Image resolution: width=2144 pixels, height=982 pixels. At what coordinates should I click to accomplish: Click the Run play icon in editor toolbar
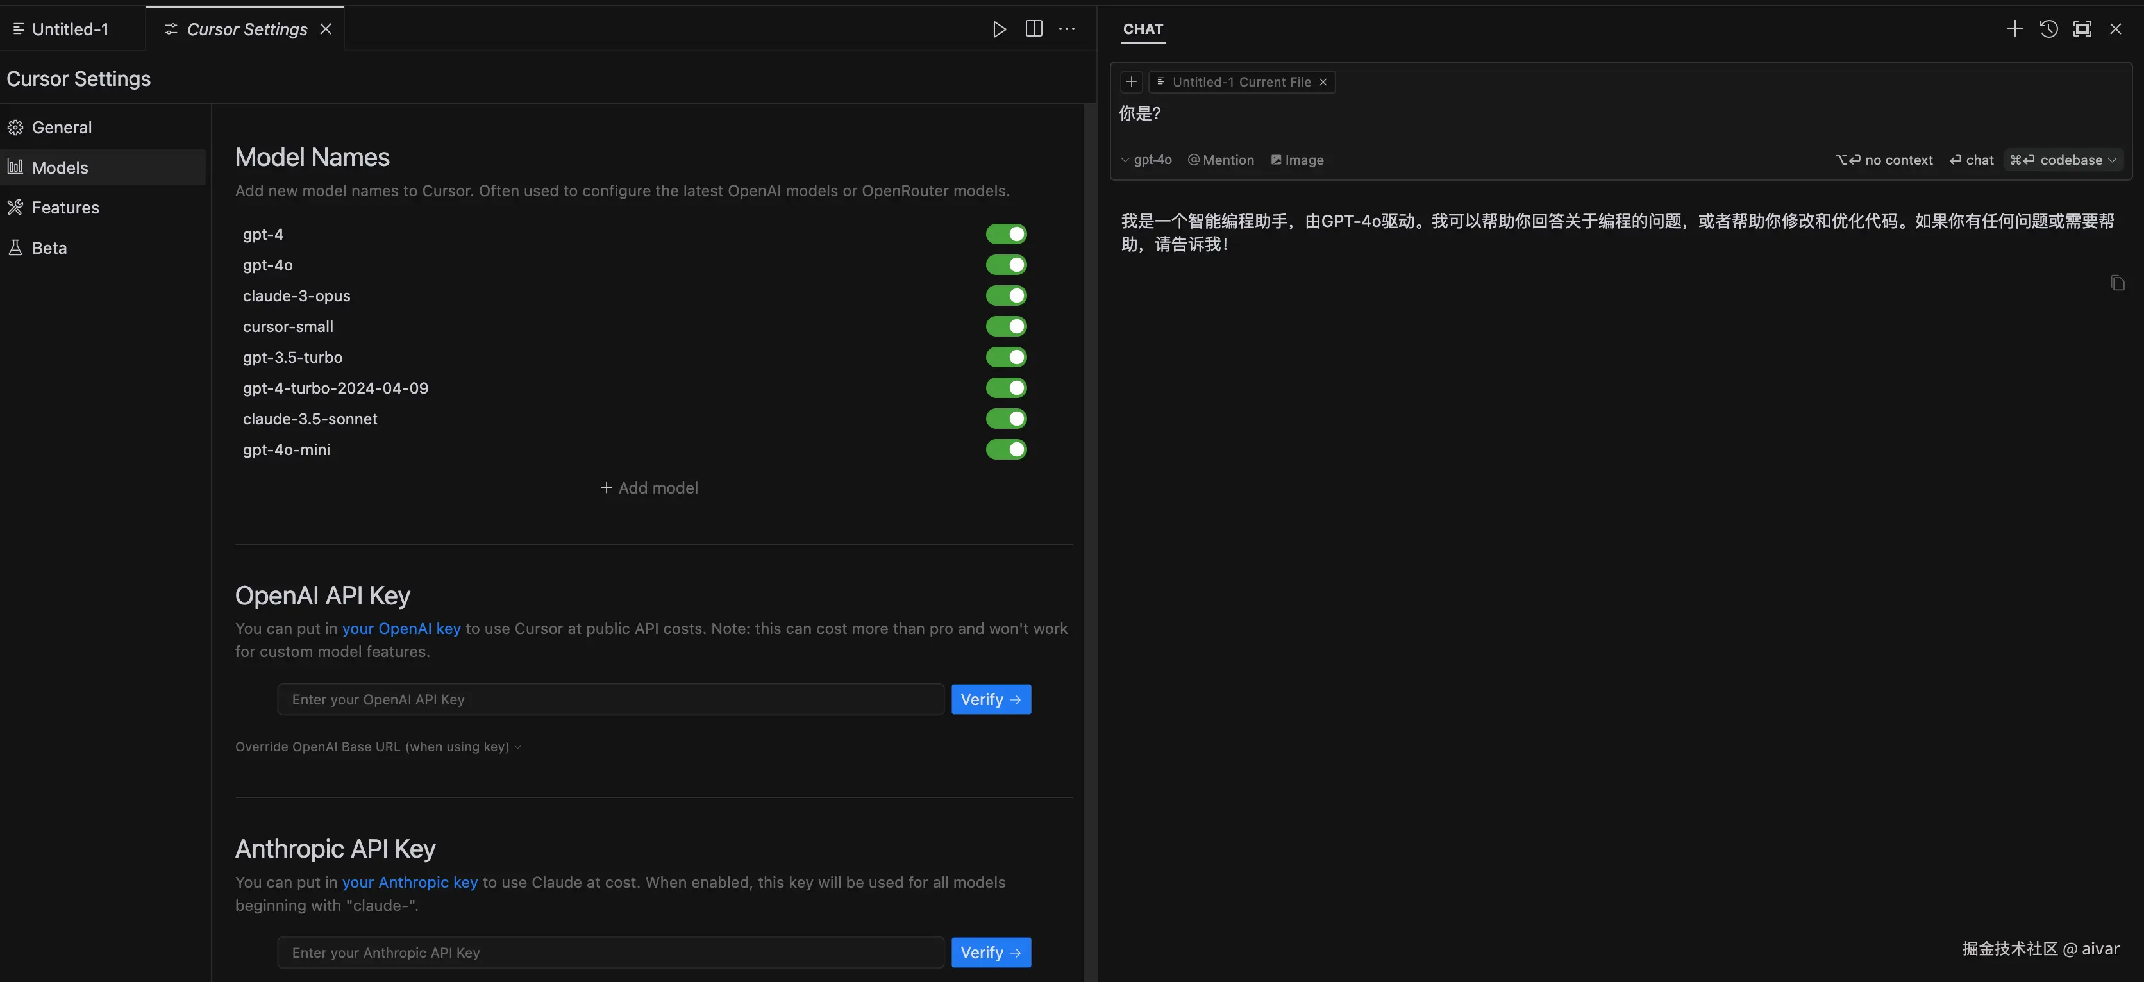(x=999, y=29)
